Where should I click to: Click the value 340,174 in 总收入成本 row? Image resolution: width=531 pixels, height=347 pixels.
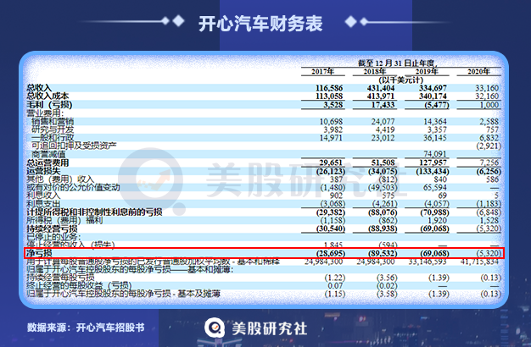click(x=433, y=96)
